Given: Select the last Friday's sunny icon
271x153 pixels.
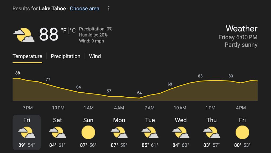Looking at the screenshot, I should (x=242, y=132).
